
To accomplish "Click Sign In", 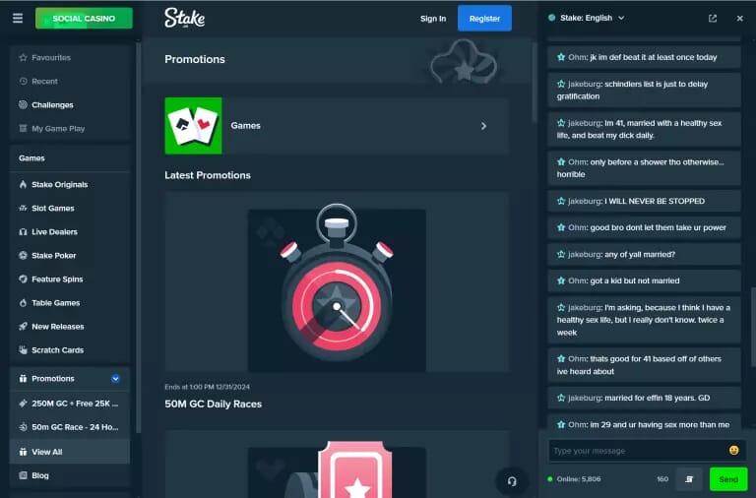I will pos(433,19).
